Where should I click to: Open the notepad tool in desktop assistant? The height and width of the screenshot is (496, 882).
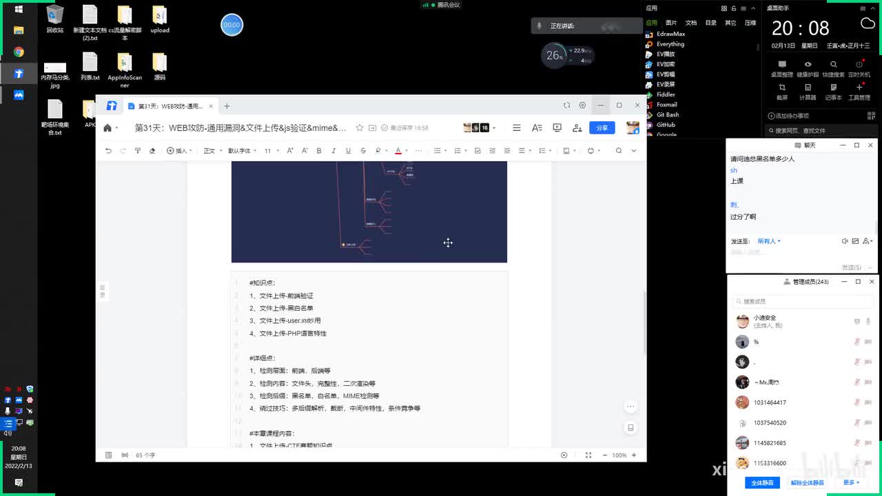(834, 91)
